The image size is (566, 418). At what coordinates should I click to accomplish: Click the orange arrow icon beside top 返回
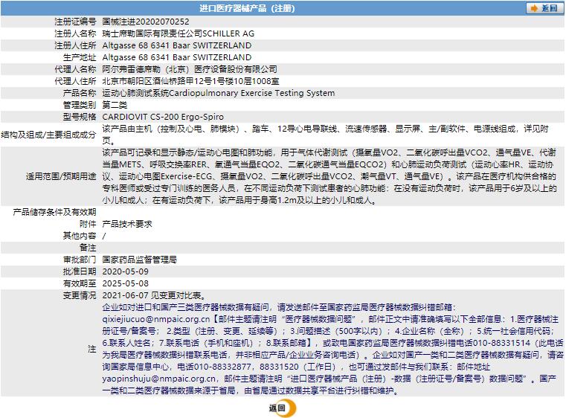(534, 8)
